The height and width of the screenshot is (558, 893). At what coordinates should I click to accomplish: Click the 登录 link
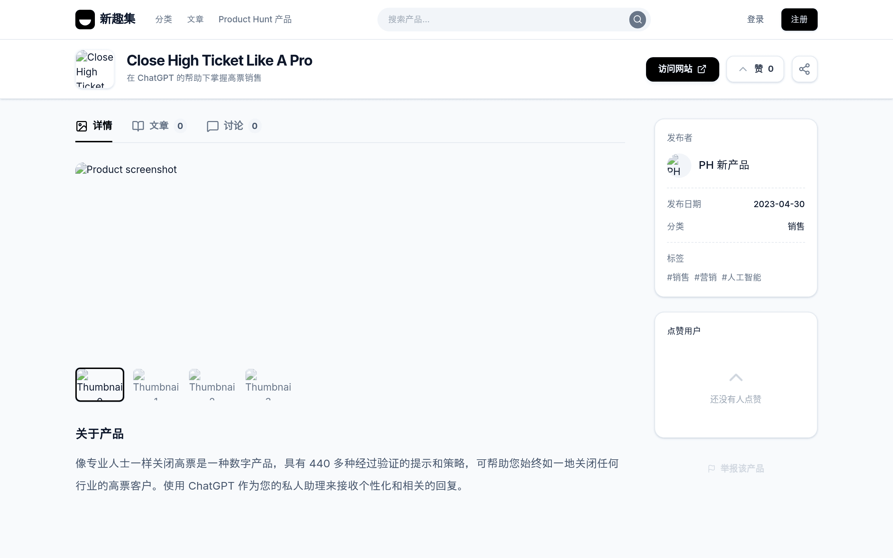point(755,19)
